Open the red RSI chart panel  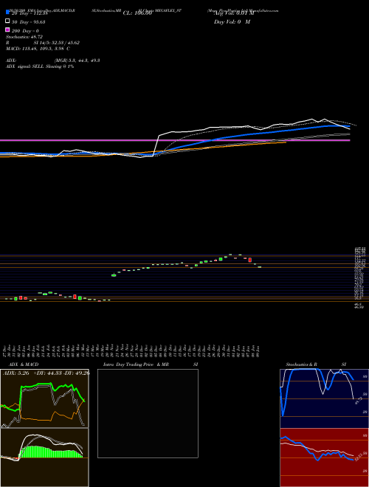324,457
